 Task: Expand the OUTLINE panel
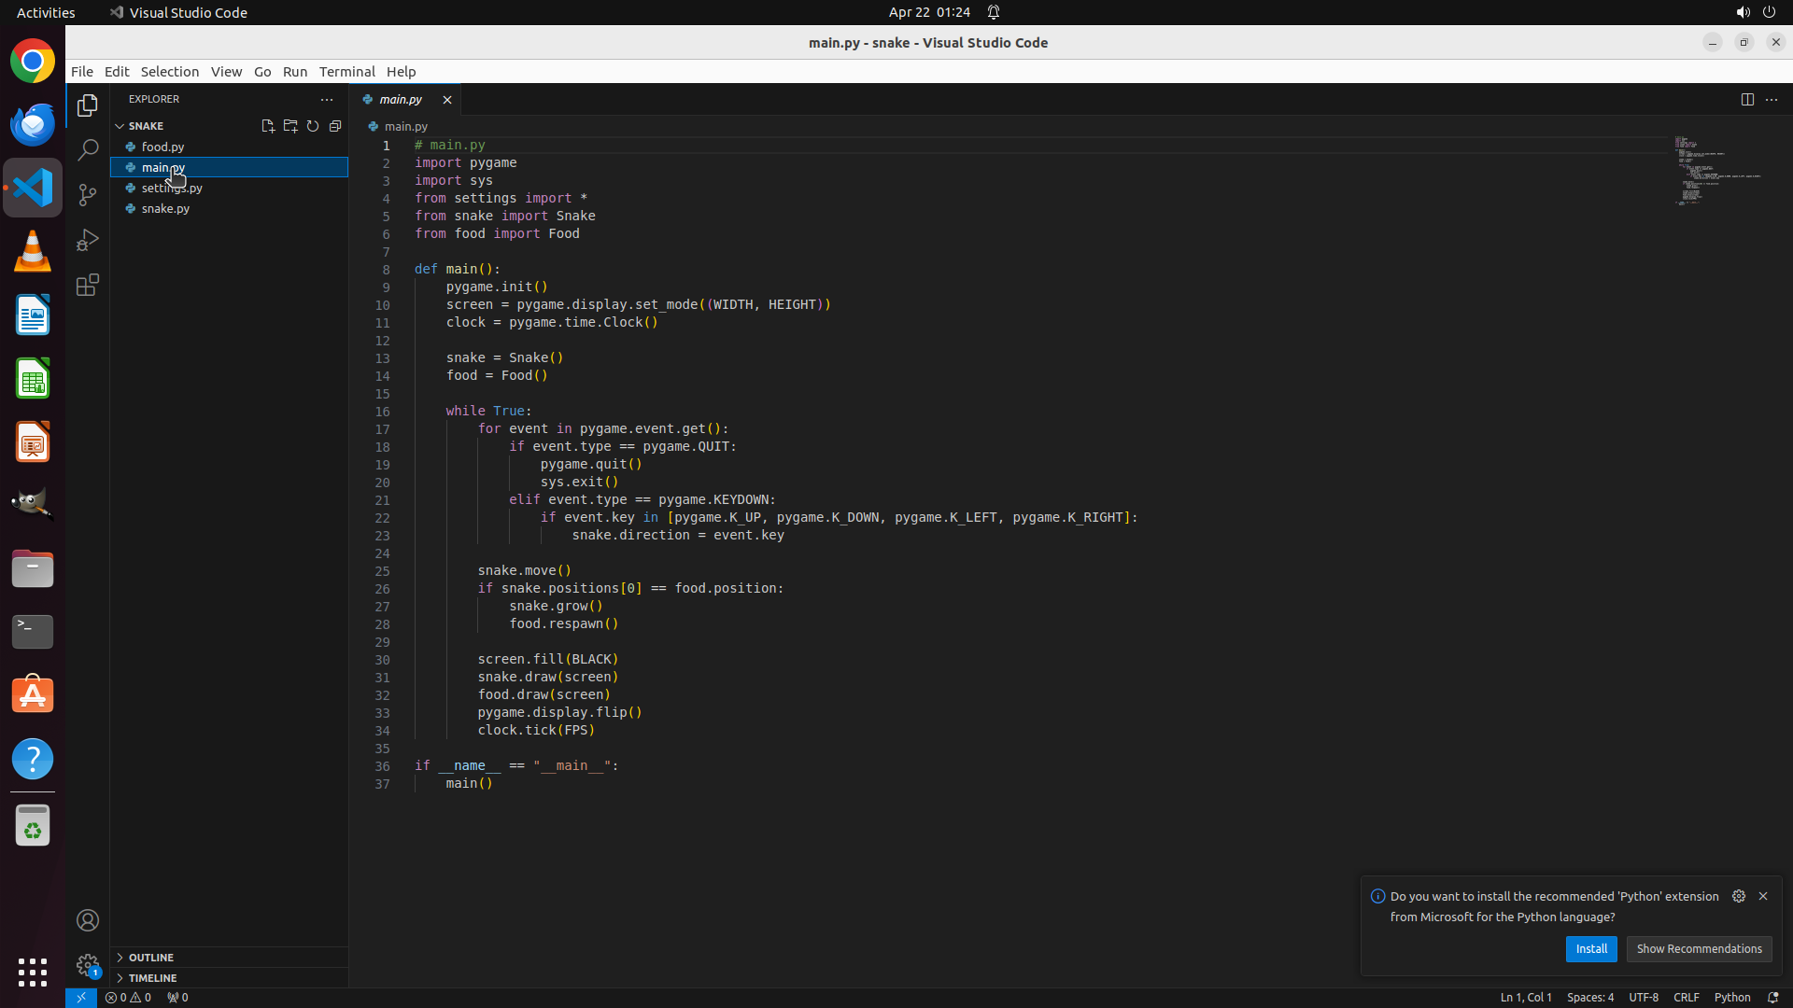coord(151,957)
